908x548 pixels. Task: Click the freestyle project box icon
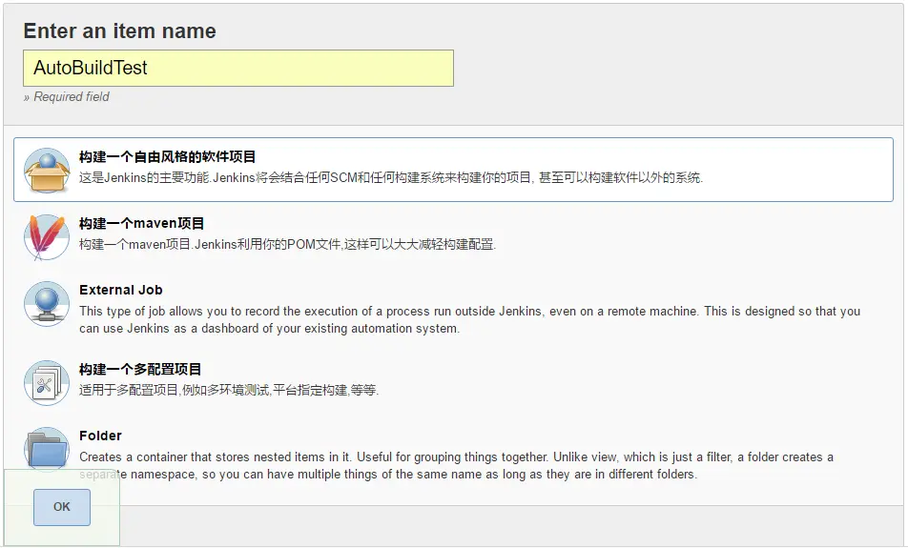click(x=47, y=171)
